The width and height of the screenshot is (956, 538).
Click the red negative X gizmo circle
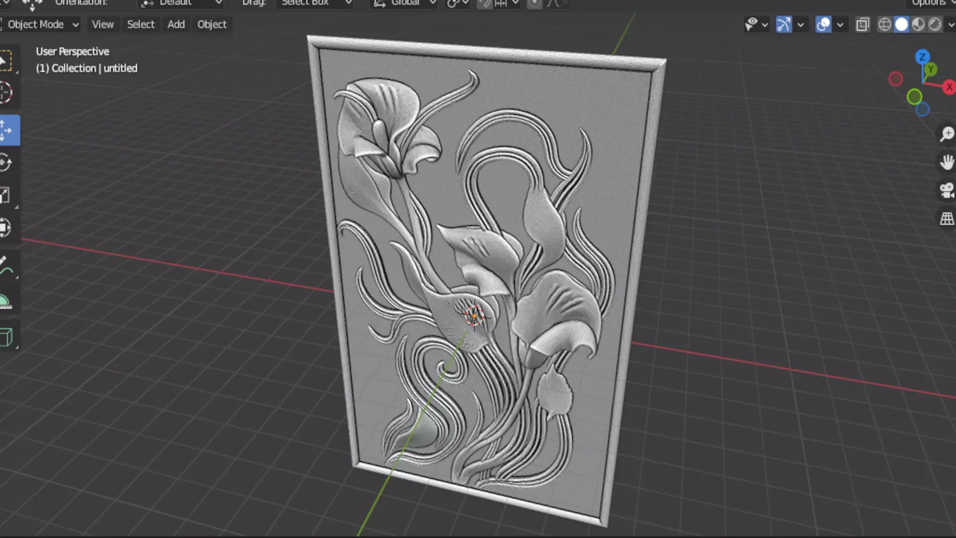pyautogui.click(x=895, y=79)
